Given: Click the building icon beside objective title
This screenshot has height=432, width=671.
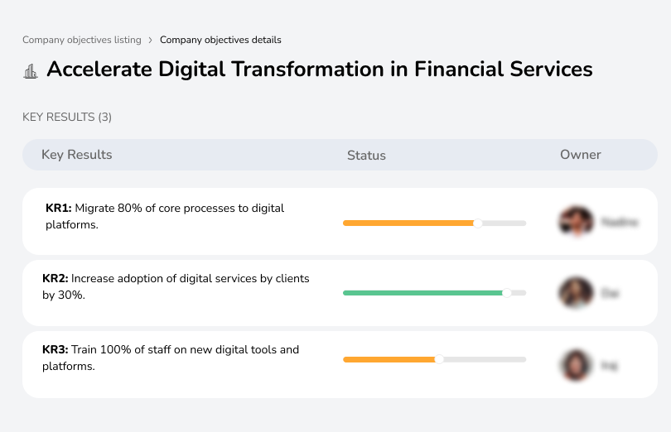Looking at the screenshot, I should 31,71.
